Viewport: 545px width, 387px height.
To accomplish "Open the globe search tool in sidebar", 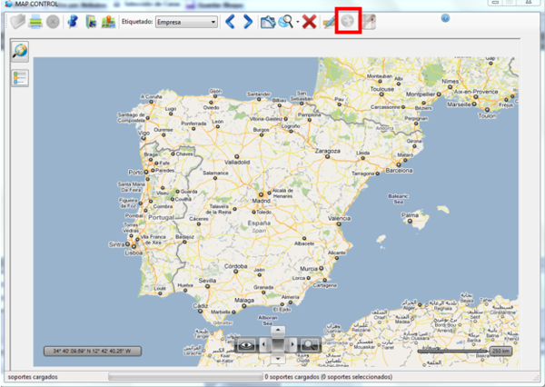I will [19, 53].
